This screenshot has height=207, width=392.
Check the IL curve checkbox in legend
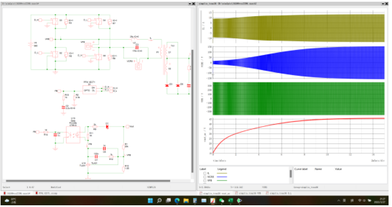(205, 173)
